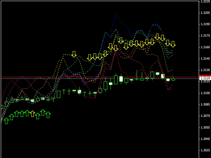Click the rightmost green up arrow signal
211x158 pixels.
[48, 115]
